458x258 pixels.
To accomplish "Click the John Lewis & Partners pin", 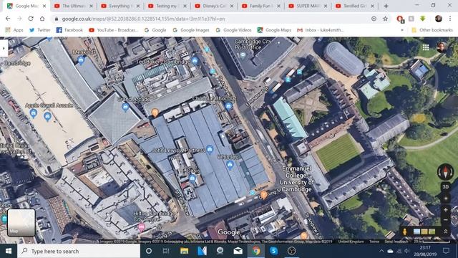I will (x=210, y=150).
